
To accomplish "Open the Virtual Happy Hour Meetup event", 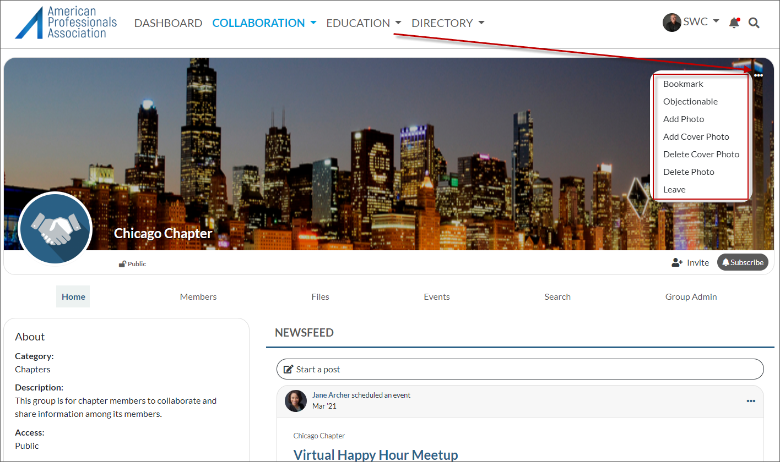I will tap(376, 455).
